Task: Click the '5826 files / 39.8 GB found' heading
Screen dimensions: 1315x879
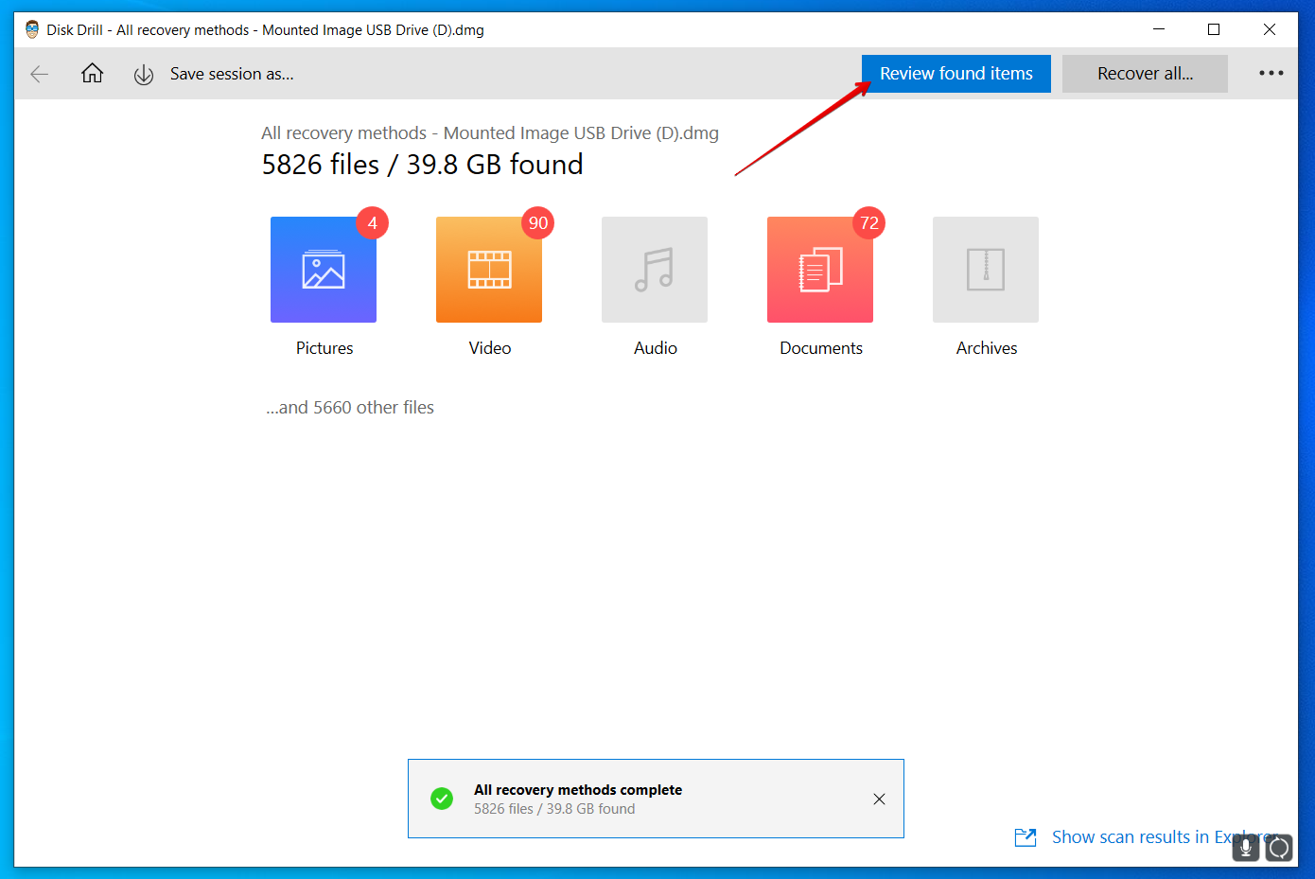Action: click(422, 165)
